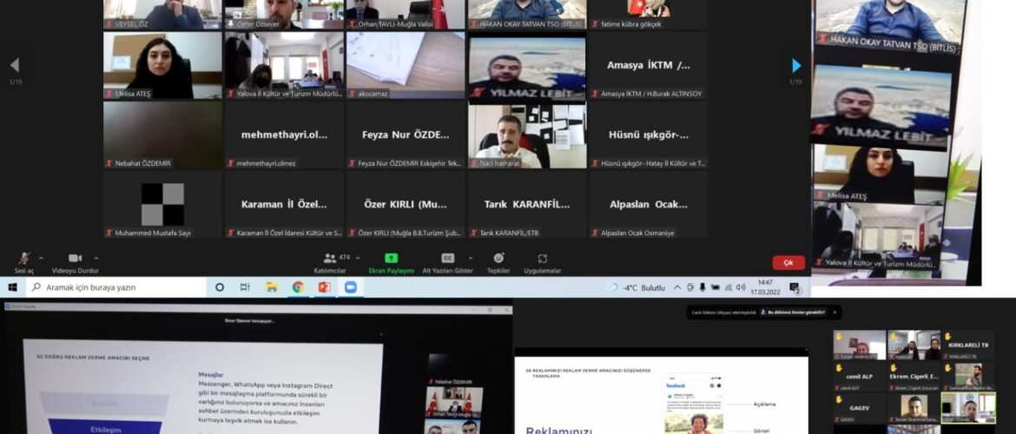Stop video using Videoyu Durdur
Screen dimensions: 1016x434
[75, 260]
